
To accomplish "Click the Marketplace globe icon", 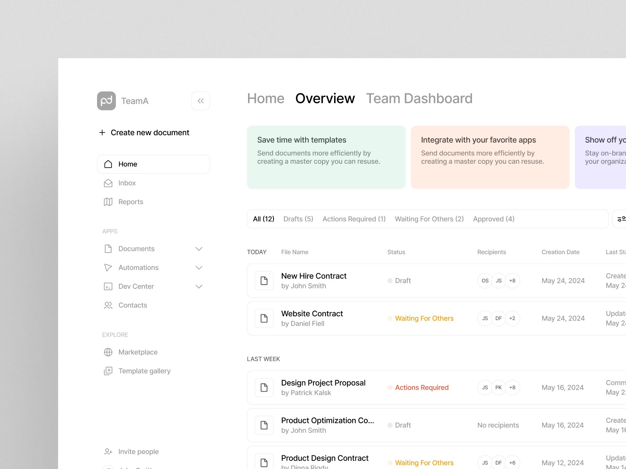I will pos(108,352).
